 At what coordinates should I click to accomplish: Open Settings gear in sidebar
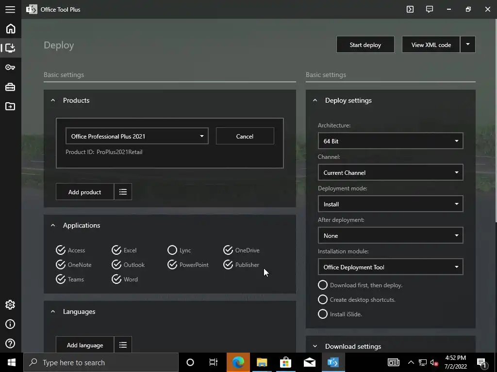click(x=10, y=305)
